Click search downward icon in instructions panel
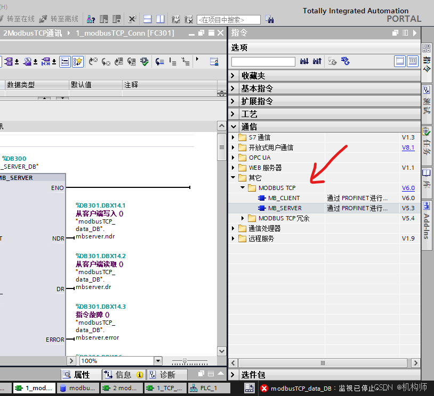 point(304,61)
